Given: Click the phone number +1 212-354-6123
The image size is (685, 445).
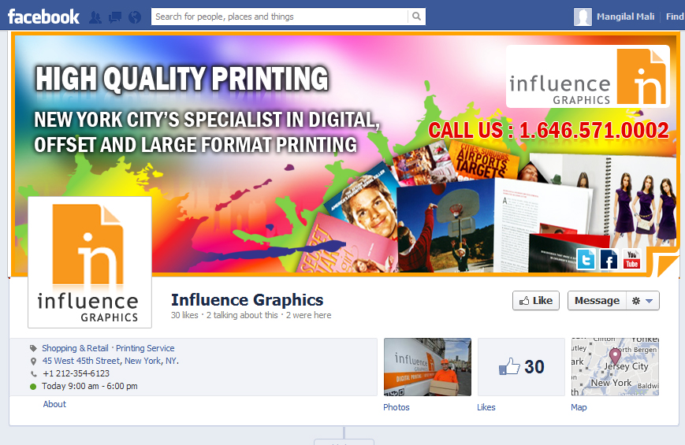Looking at the screenshot, I should click(x=76, y=374).
